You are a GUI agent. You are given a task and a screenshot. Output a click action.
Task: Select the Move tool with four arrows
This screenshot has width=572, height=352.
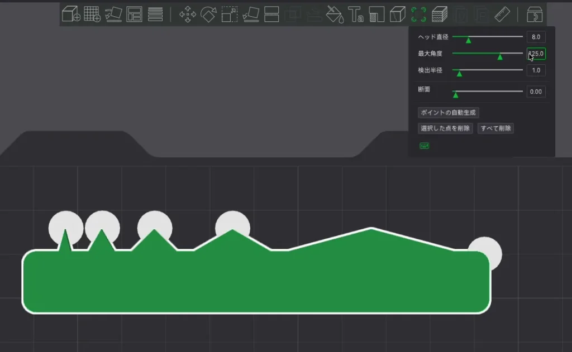[188, 14]
